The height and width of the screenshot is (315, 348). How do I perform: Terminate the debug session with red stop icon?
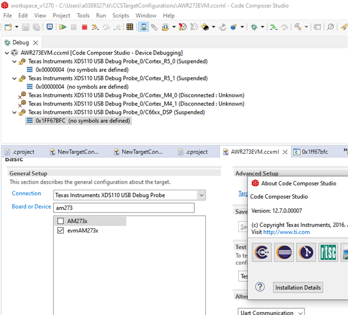[x=85, y=27]
